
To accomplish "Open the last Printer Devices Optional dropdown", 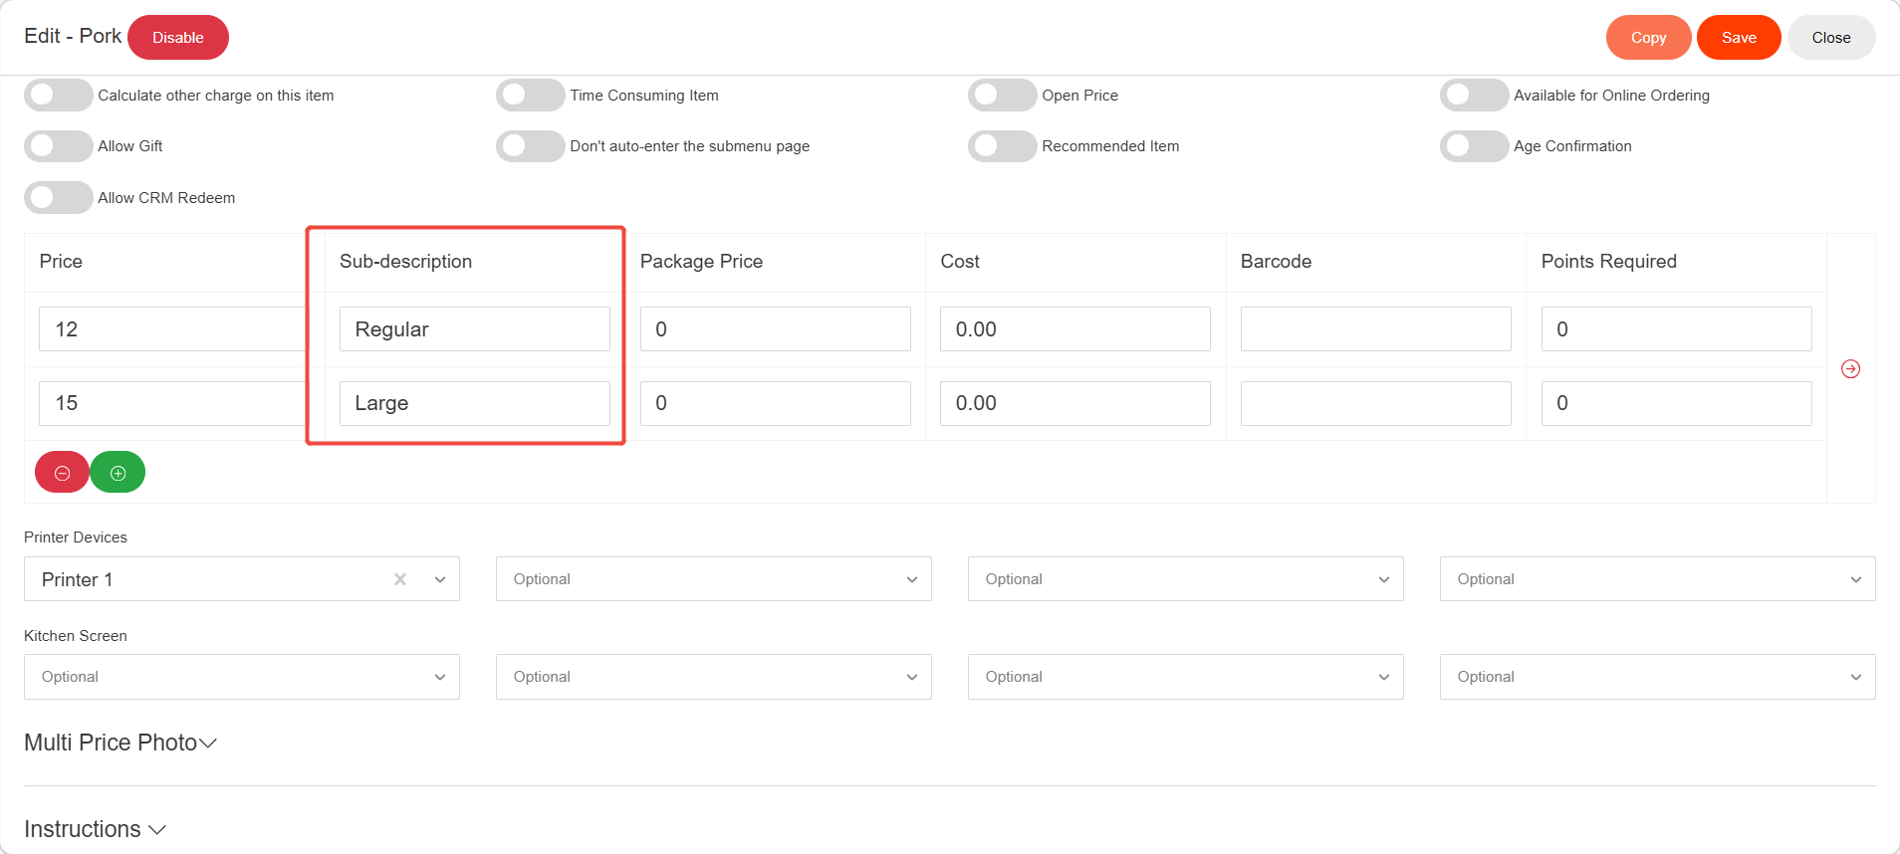I will (x=1657, y=579).
